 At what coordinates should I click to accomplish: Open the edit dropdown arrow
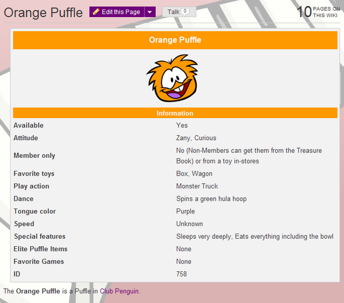pyautogui.click(x=150, y=12)
